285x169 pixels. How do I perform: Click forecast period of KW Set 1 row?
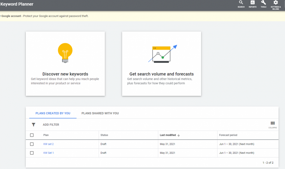(237, 153)
